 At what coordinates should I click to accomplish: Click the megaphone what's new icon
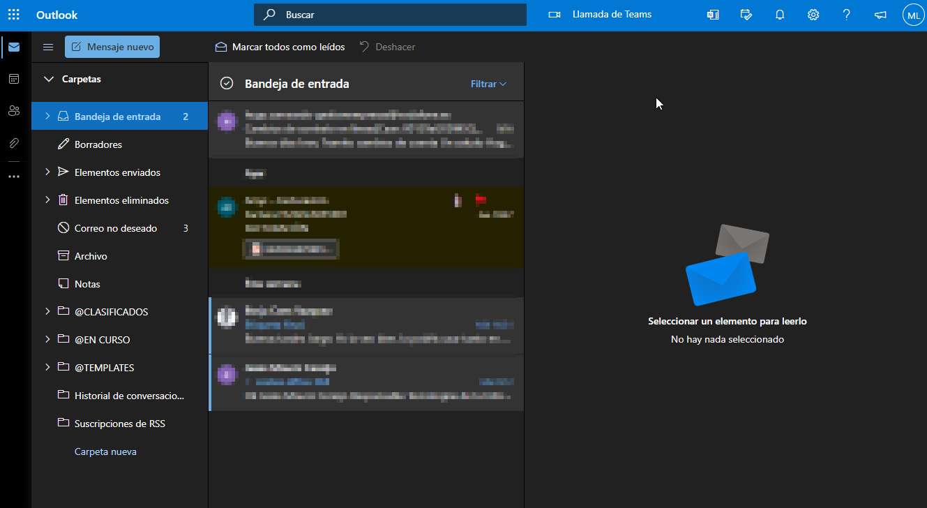[x=880, y=15]
